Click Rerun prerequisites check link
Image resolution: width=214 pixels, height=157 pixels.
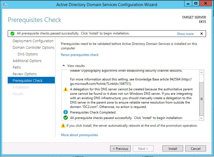click(x=80, y=55)
